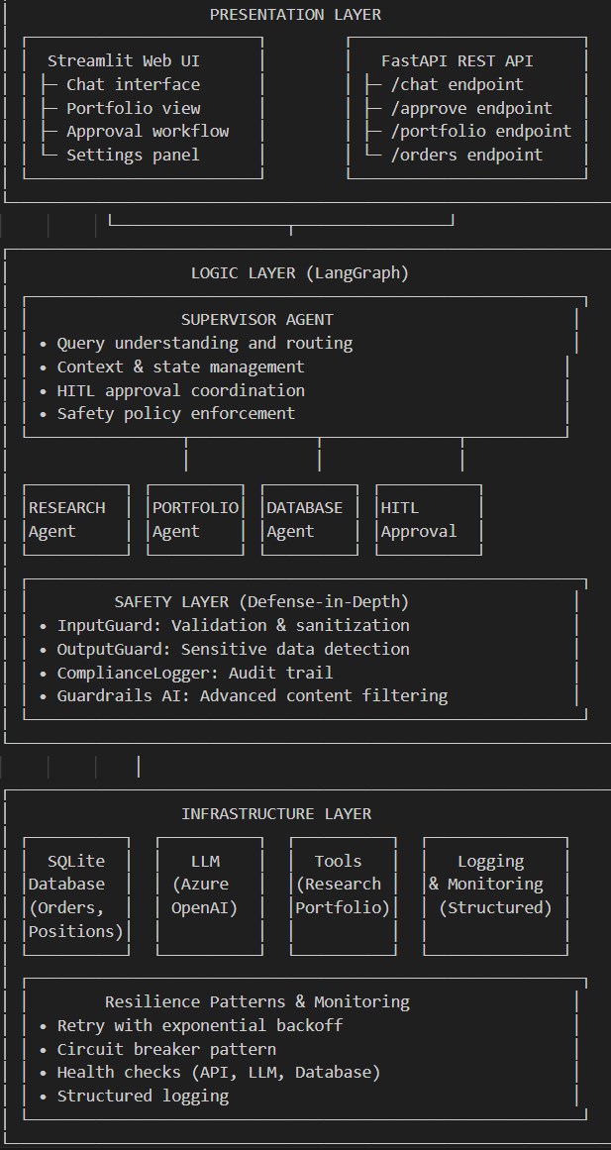Select the /approve endpoint entry
611x1150 pixels.
point(470,108)
